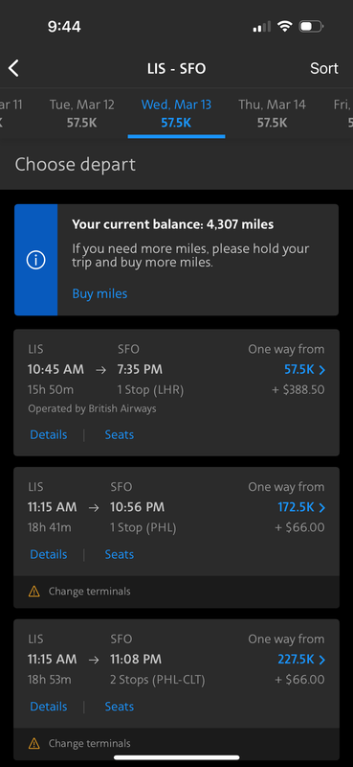Select the Wed, Mar 13 date tab
353x767 pixels.
tap(176, 113)
